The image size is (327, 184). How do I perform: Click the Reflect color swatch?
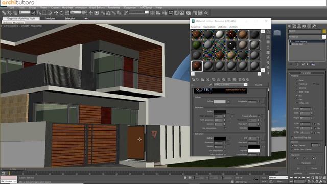220,112
